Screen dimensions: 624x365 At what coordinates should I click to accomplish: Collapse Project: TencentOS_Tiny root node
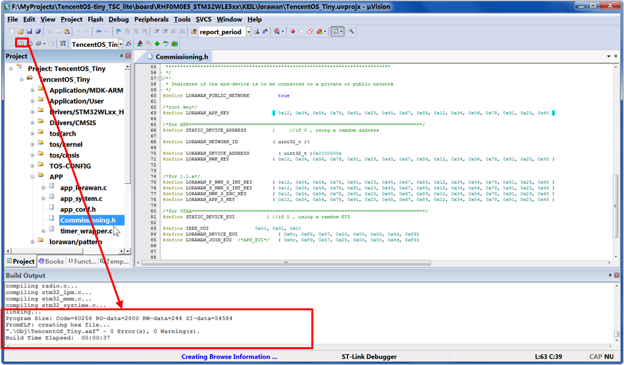(11, 69)
